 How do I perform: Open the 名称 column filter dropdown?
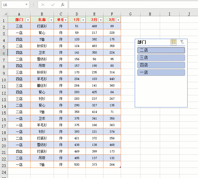coord(51,20)
